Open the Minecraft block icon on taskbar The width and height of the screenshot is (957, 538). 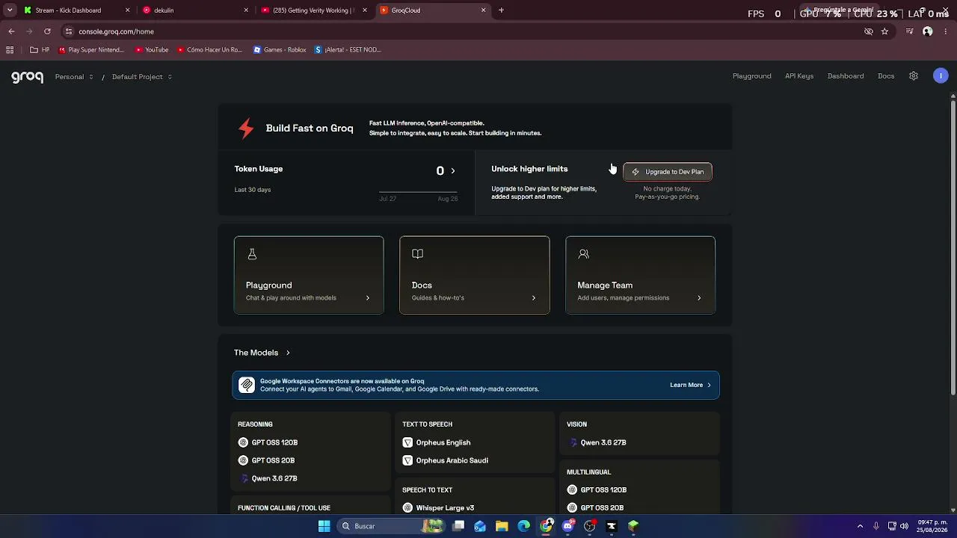[633, 526]
